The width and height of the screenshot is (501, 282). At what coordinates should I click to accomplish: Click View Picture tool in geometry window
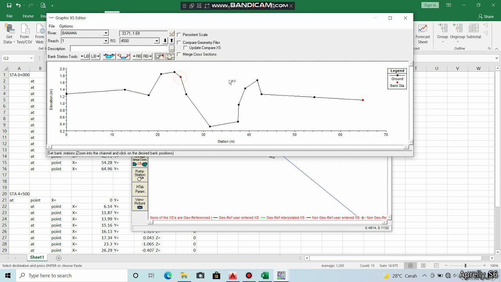point(140,203)
